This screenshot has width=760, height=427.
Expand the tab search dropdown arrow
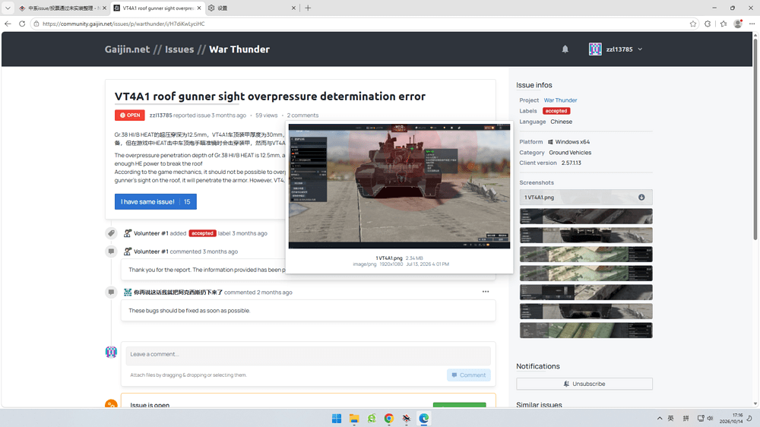[x=8, y=8]
